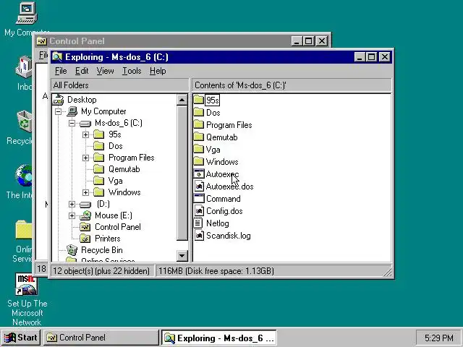The width and height of the screenshot is (463, 347).
Task: Click the Control Panel window title bar
Action: (x=163, y=40)
